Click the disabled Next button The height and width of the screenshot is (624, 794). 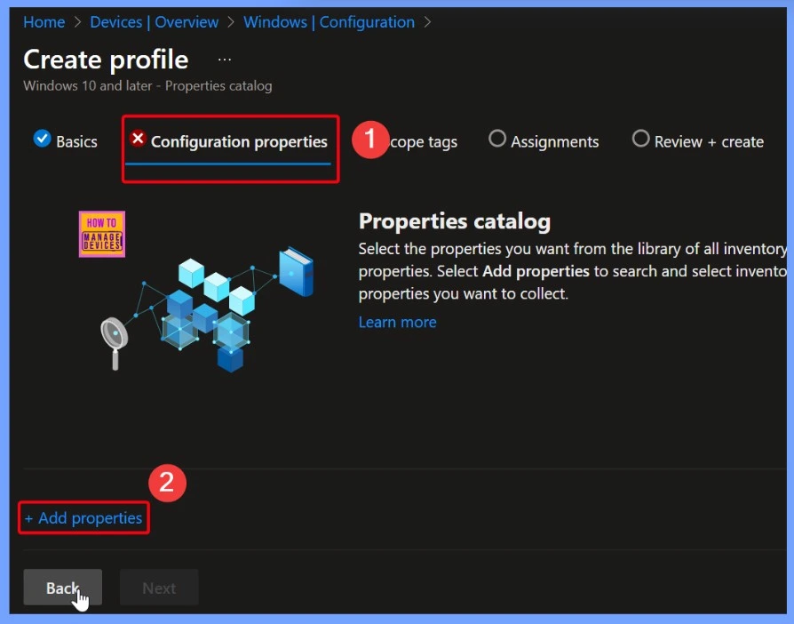(159, 588)
